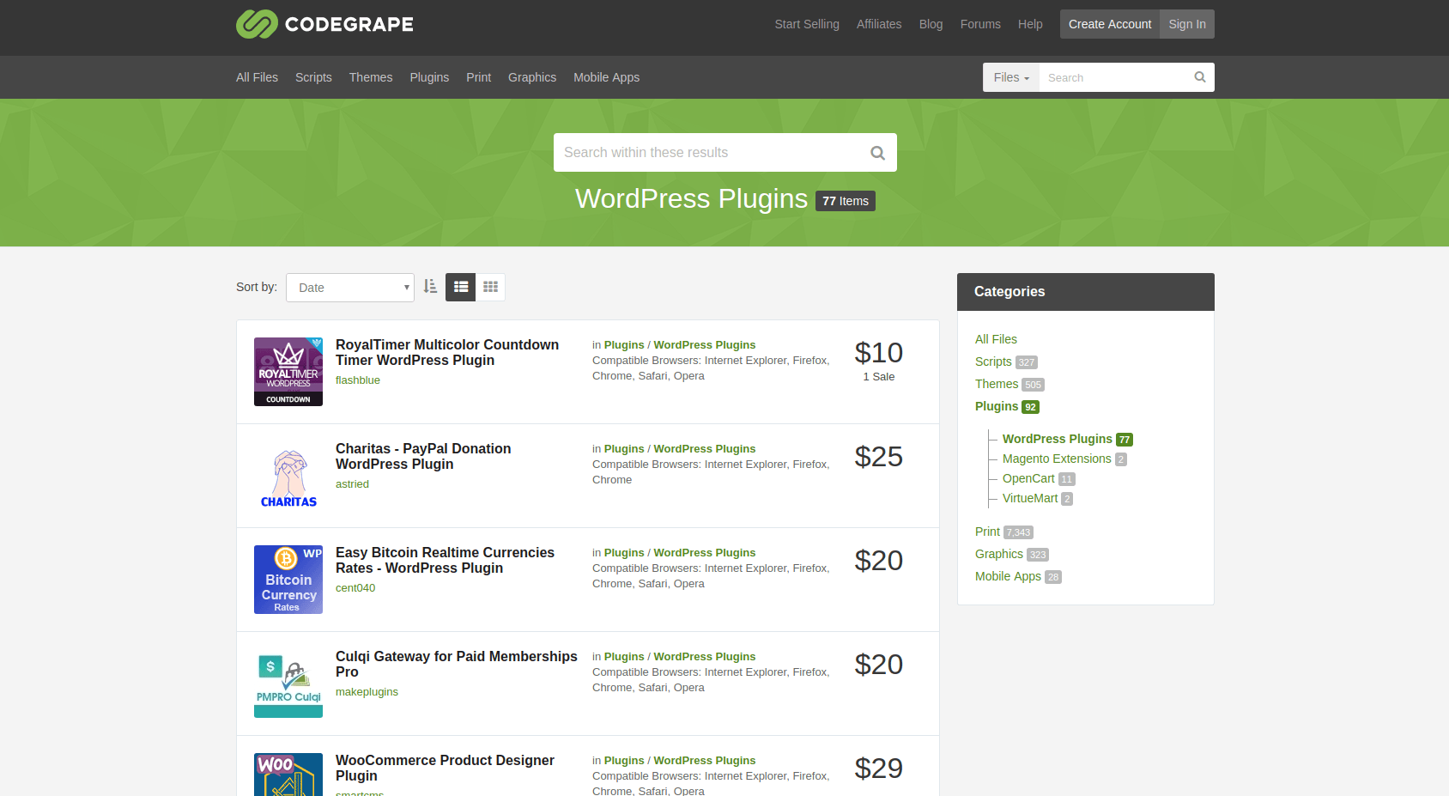Visit the Blog link

(x=931, y=24)
